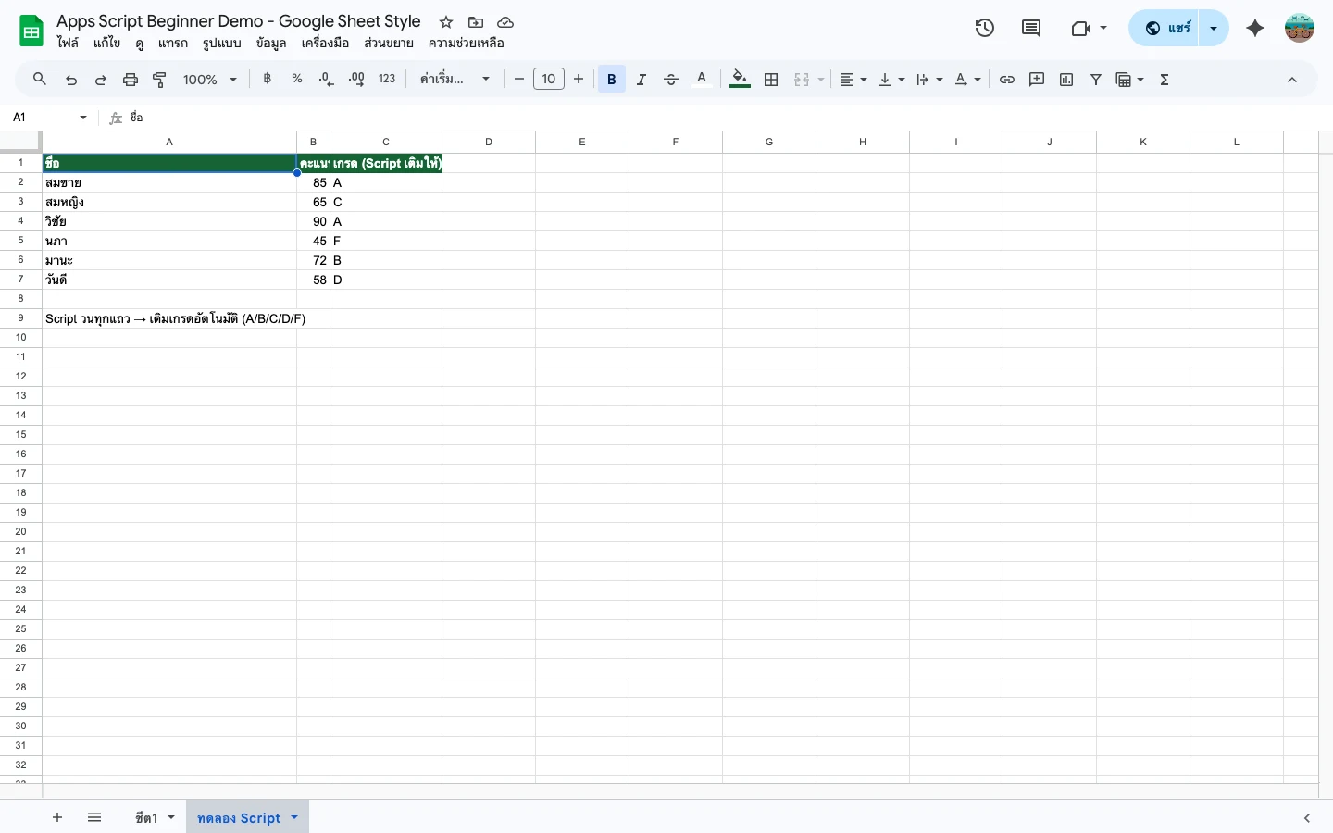Toggle italic formatting
Screen dimensions: 1333x833
(x=641, y=80)
